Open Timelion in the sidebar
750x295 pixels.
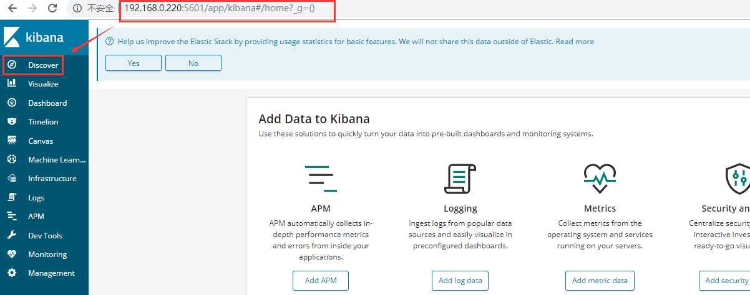point(44,121)
